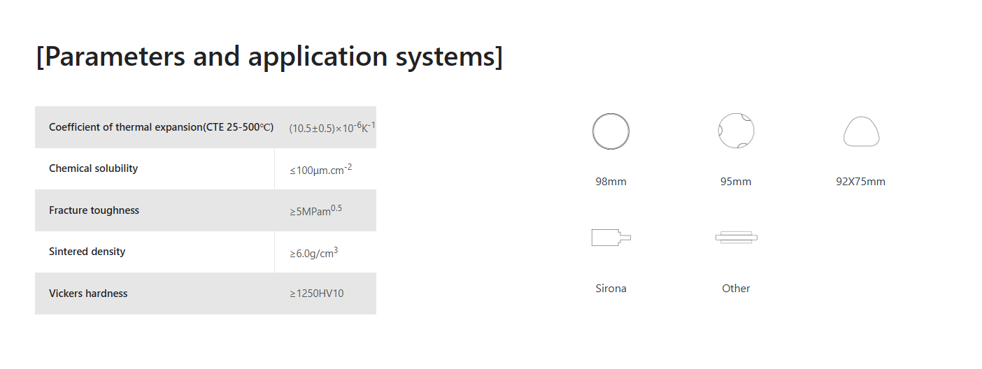Viewport: 982px width, 369px height.
Task: Click the Sintered density row label
Action: point(87,252)
